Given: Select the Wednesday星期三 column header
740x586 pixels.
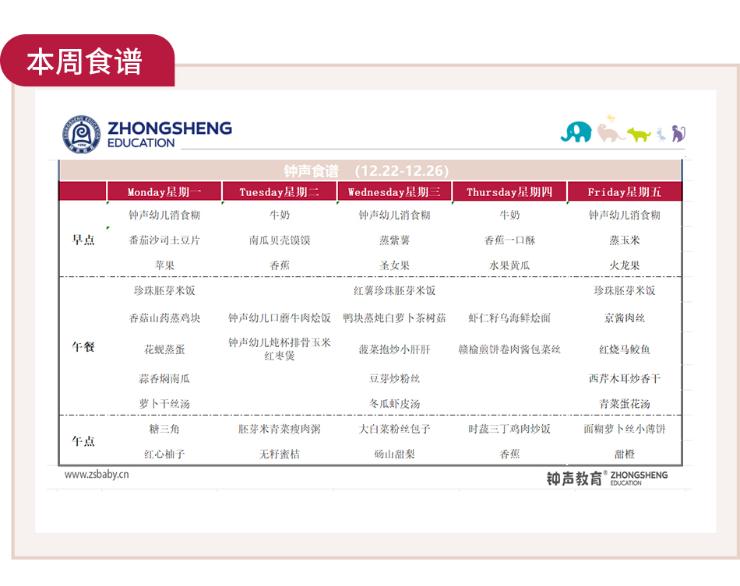Looking at the screenshot, I should coord(394,192).
